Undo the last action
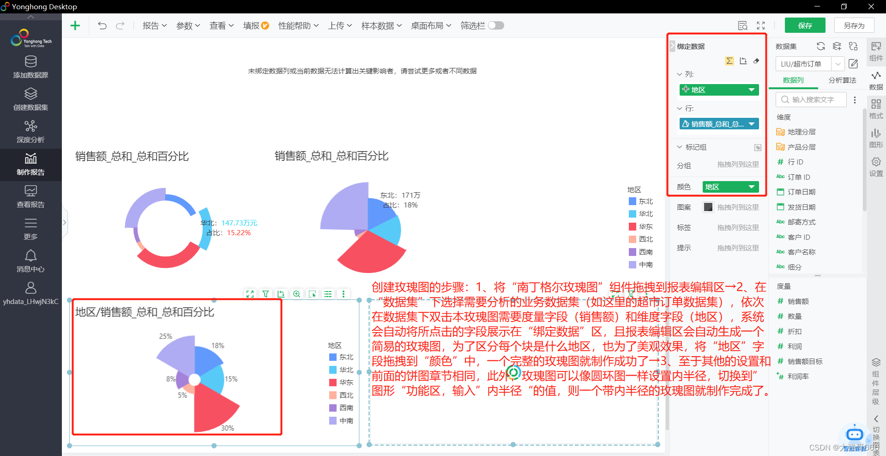 (102, 25)
